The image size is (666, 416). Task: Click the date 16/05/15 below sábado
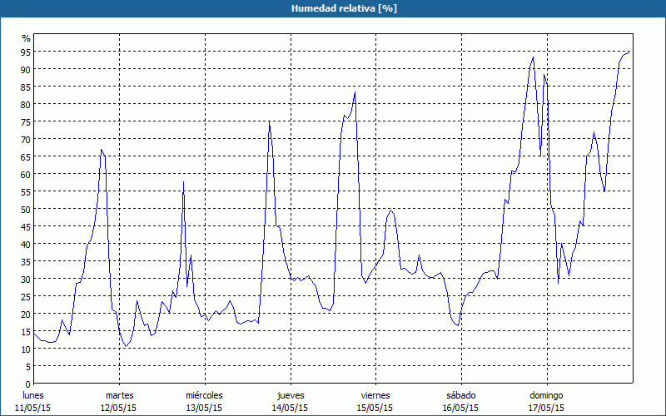pyautogui.click(x=460, y=408)
